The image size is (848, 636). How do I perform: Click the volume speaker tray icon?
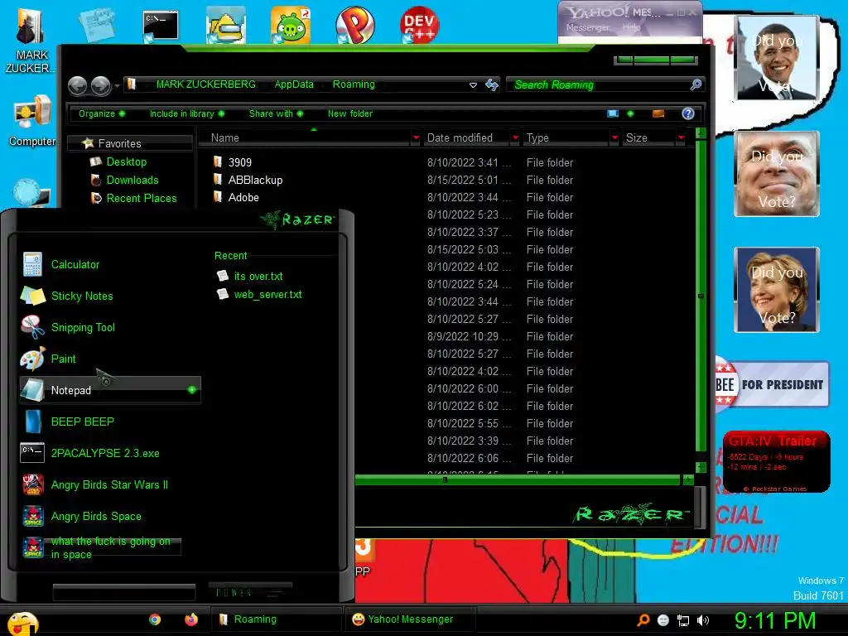pyautogui.click(x=703, y=621)
